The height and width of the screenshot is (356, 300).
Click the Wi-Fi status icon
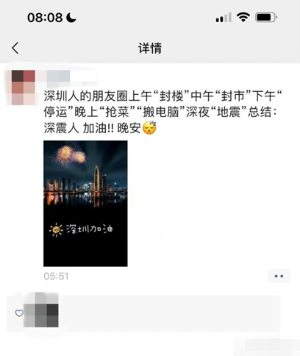point(243,18)
